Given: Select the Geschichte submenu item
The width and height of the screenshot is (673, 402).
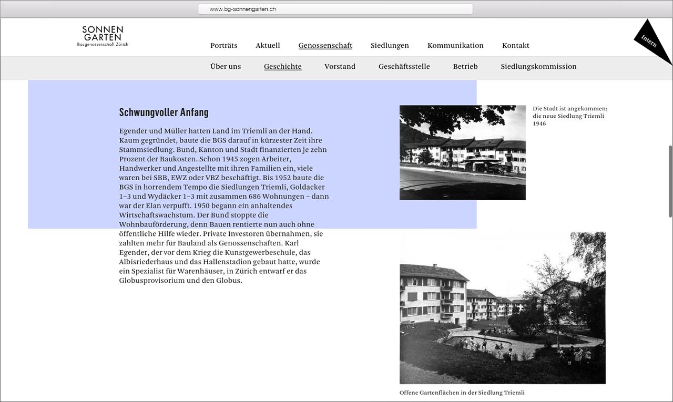Looking at the screenshot, I should (283, 67).
